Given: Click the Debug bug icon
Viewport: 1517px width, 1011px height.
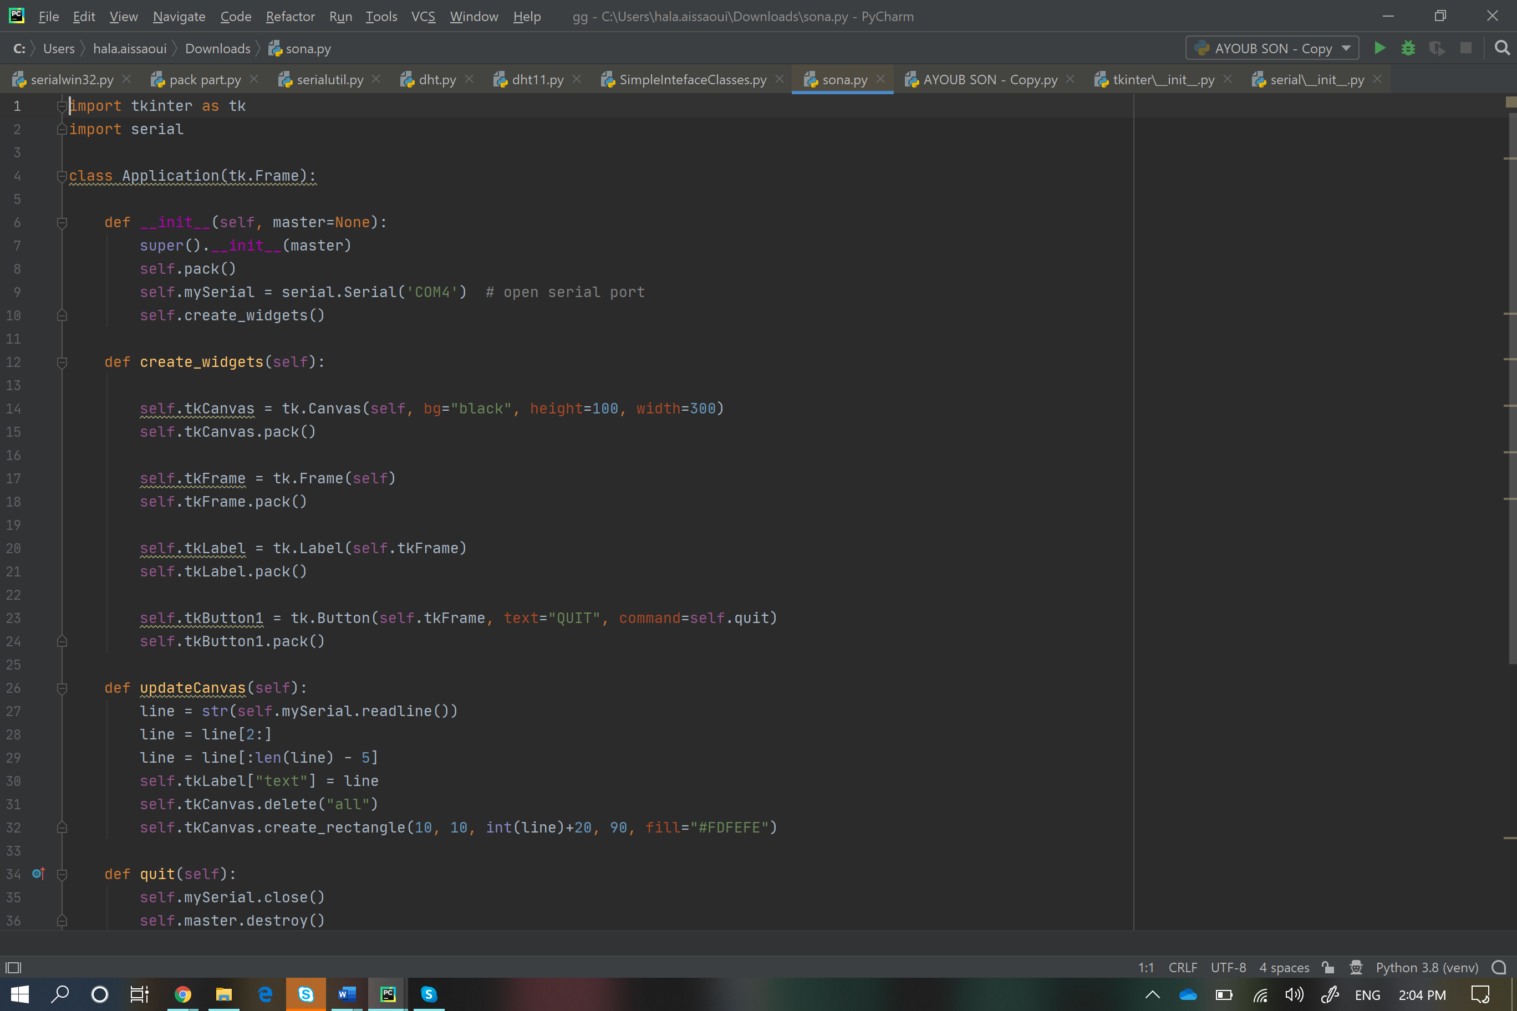Looking at the screenshot, I should click(1408, 48).
